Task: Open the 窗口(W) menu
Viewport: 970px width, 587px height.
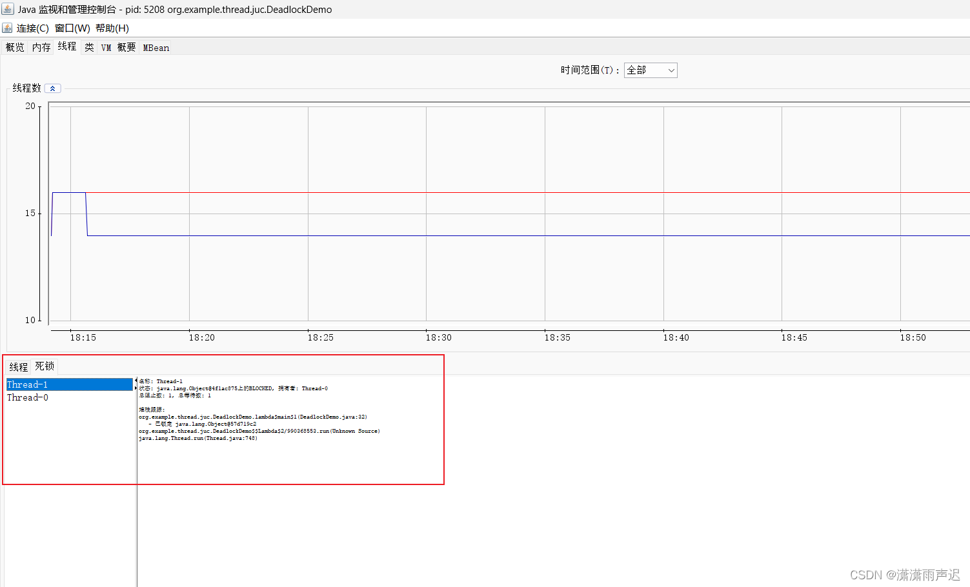Action: (72, 28)
